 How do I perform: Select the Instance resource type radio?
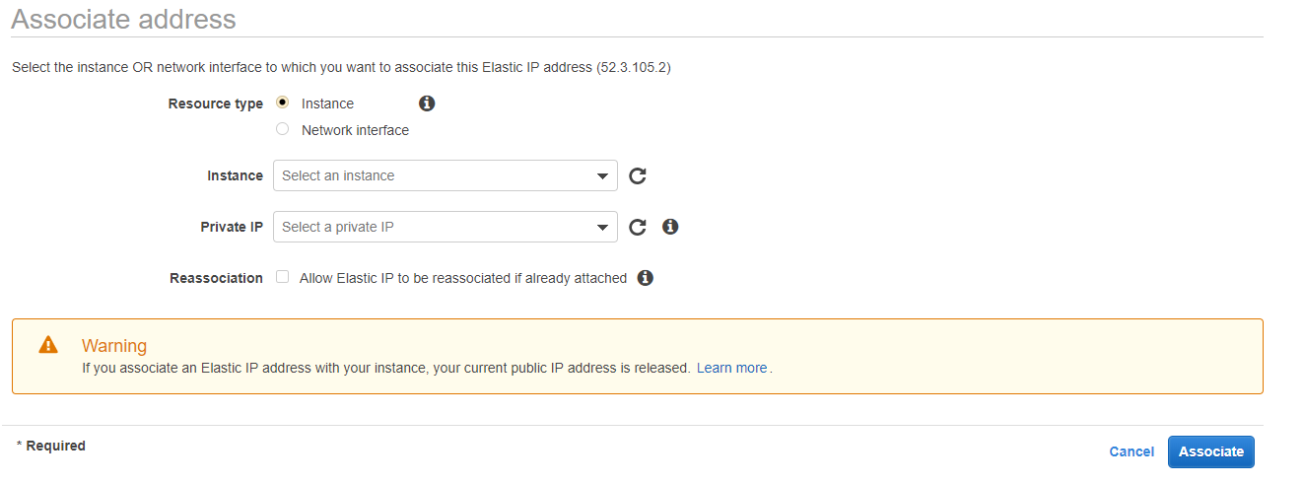(283, 103)
